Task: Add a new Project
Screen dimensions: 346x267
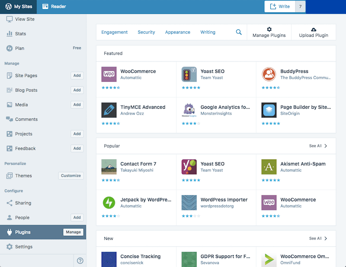Action: click(x=77, y=134)
